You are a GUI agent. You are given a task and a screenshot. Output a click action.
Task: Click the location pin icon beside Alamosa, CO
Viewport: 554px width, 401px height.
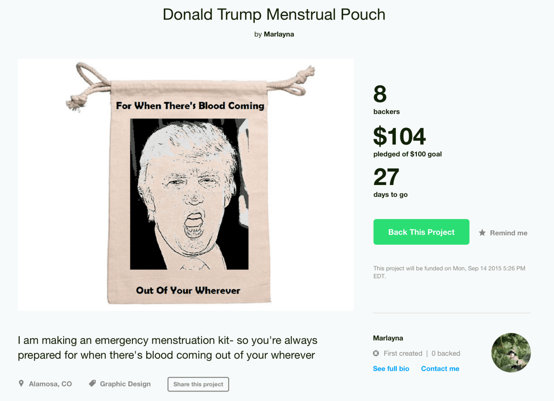click(20, 384)
